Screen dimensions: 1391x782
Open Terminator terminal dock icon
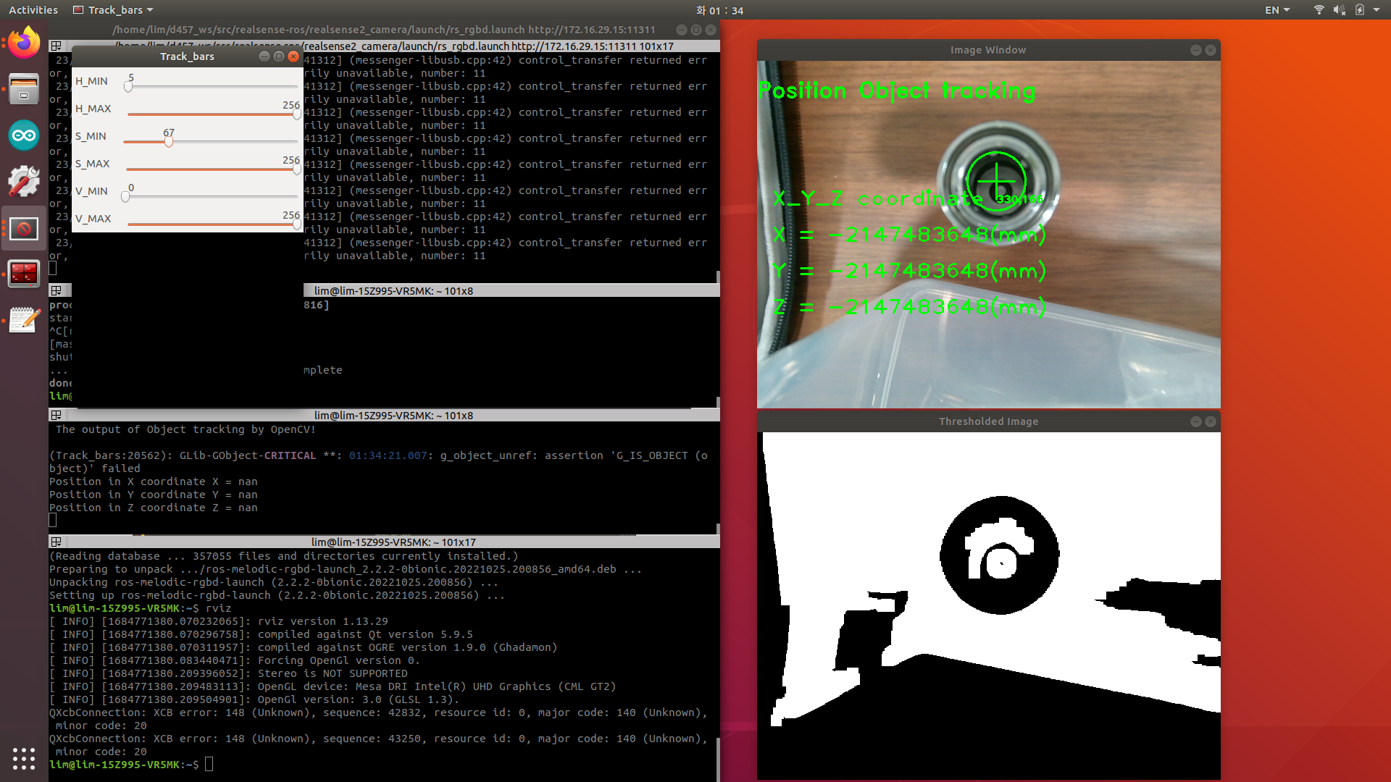[24, 274]
